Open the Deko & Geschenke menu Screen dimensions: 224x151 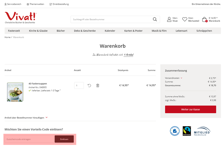click(x=85, y=31)
